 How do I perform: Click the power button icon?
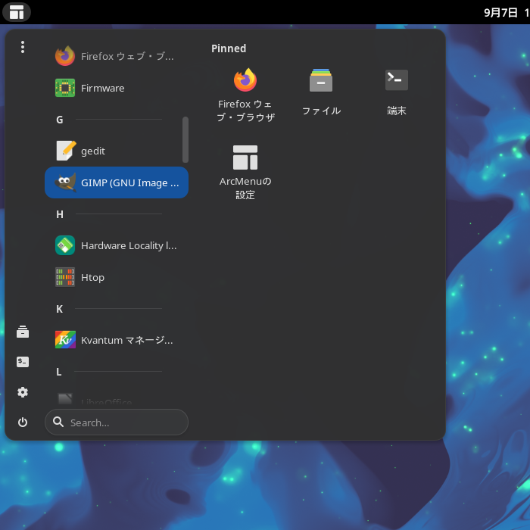23,422
